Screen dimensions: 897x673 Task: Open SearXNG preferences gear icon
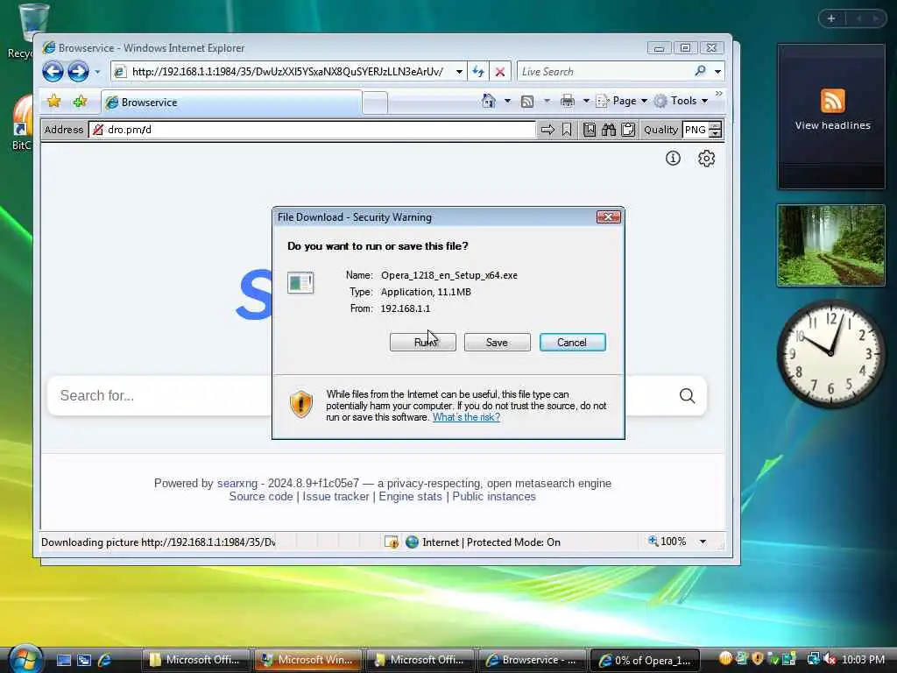click(x=707, y=158)
